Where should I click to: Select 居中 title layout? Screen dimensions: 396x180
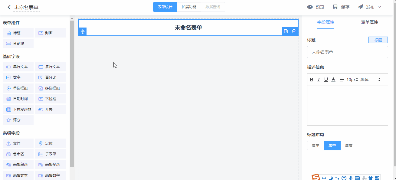(x=332, y=146)
